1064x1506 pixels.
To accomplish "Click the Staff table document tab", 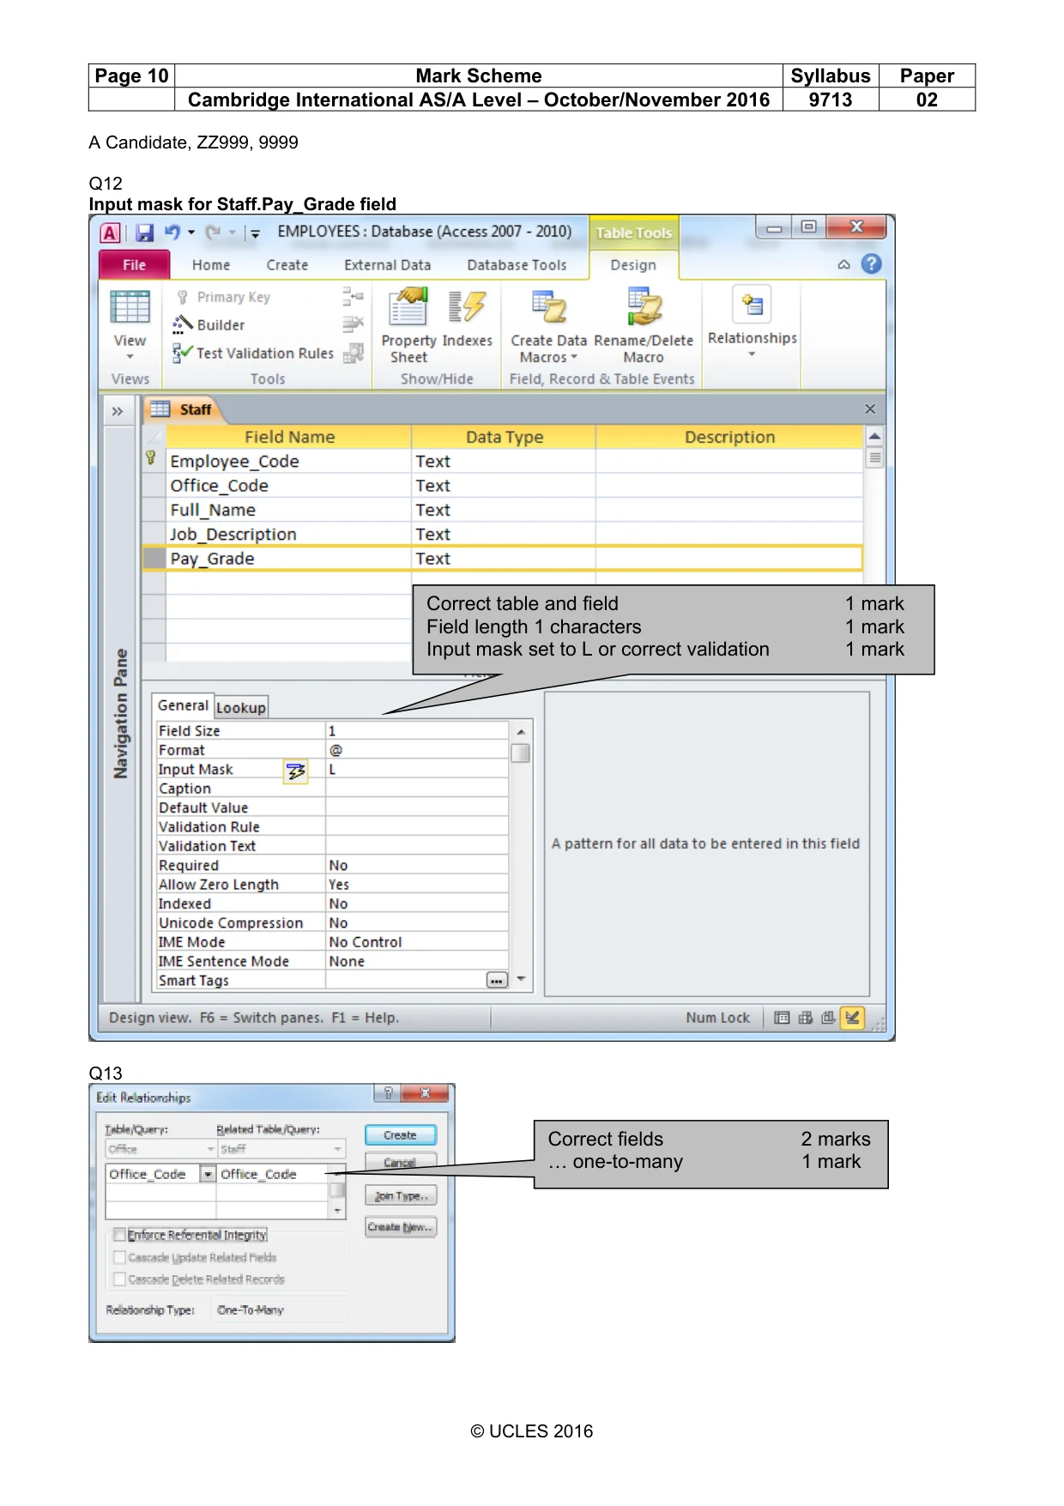I will (x=184, y=410).
